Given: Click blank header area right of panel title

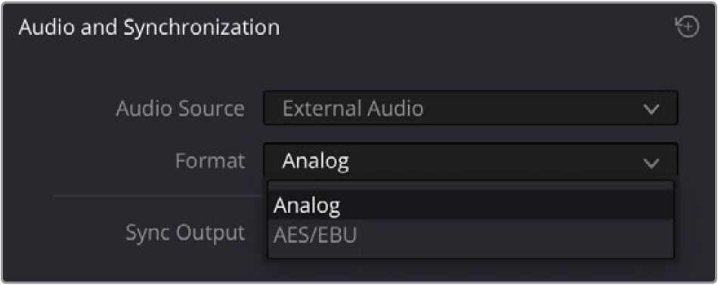Looking at the screenshot, I should pyautogui.click(x=476, y=28).
